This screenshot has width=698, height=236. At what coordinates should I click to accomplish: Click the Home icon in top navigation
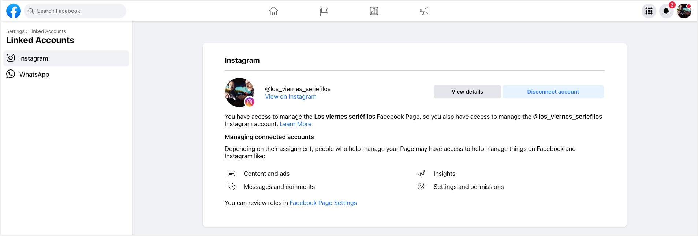[273, 11]
